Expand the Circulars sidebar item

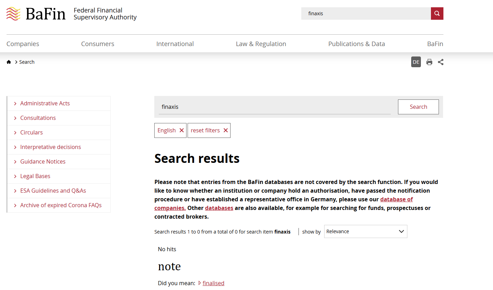pyautogui.click(x=32, y=132)
